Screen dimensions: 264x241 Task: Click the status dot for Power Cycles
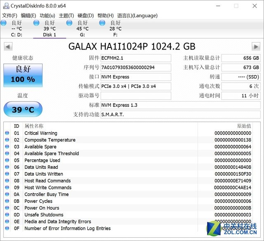[7, 201]
